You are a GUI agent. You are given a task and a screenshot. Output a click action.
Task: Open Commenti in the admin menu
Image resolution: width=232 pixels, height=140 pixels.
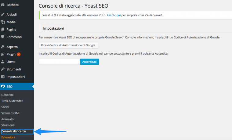(14, 37)
